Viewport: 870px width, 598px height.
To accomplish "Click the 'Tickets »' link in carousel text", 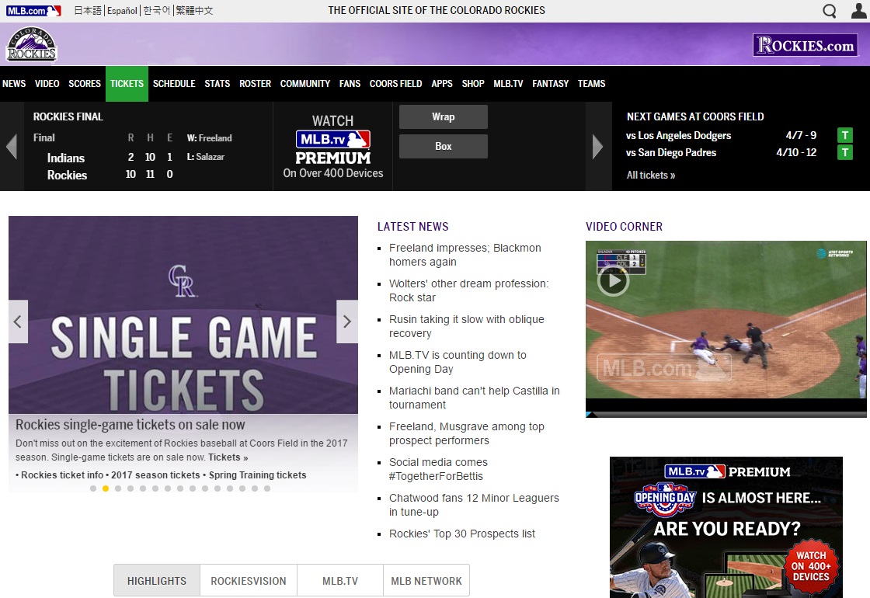I will point(228,457).
